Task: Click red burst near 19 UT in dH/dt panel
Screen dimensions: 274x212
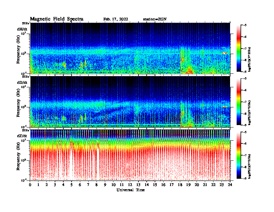Action: (189, 70)
